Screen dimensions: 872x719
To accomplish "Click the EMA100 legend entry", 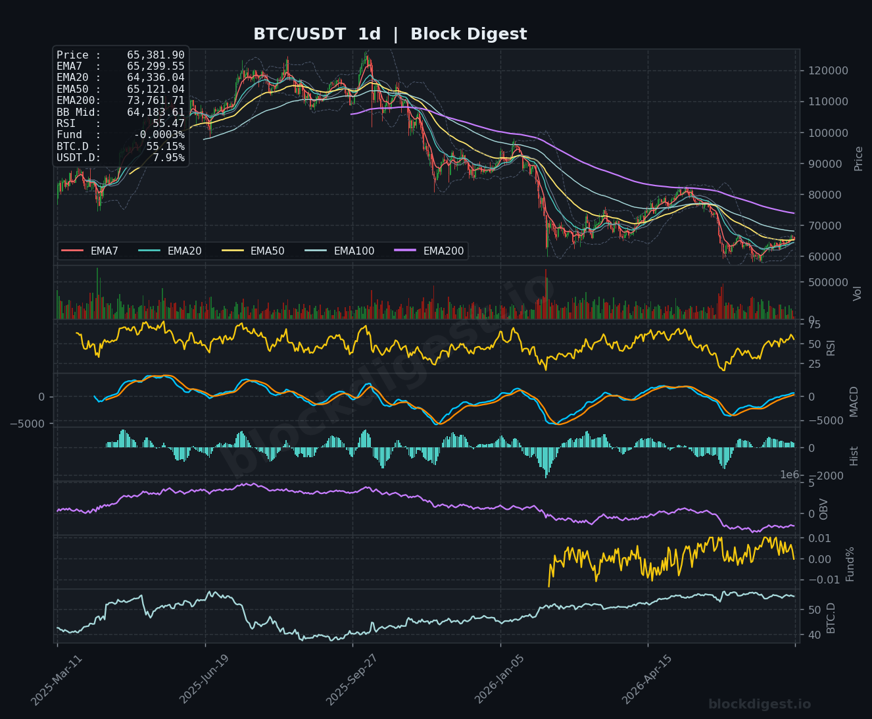I will 339,251.
